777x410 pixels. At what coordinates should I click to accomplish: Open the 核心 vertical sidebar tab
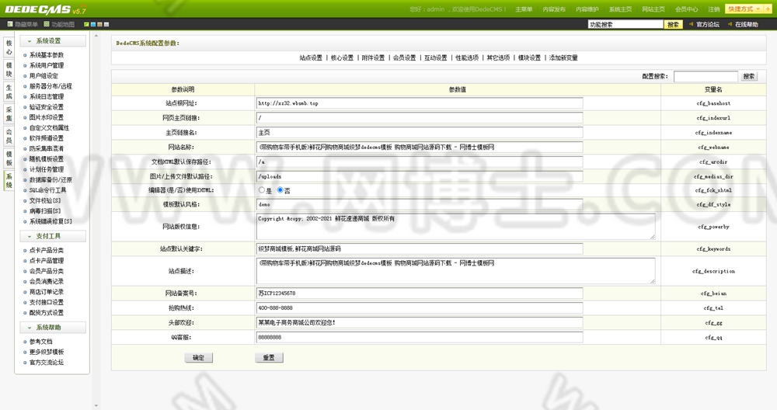pos(9,47)
